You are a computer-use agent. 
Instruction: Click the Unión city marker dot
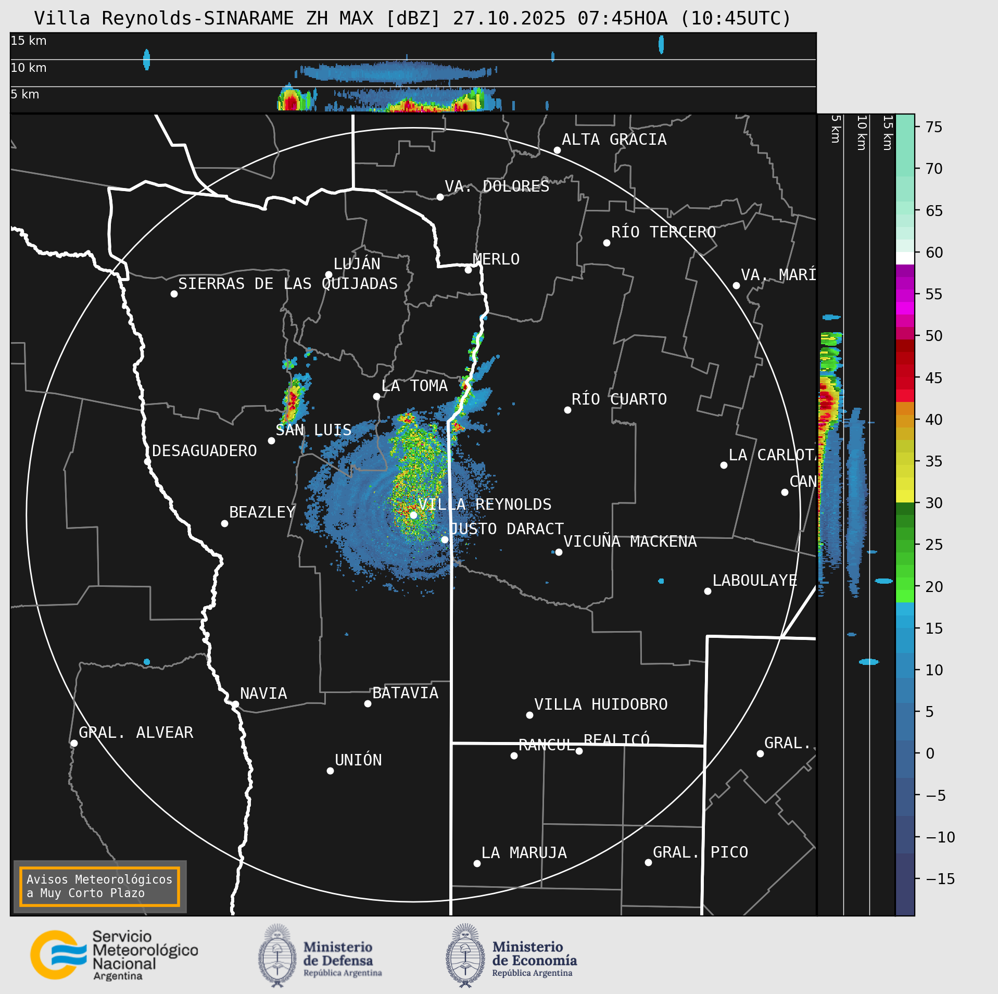point(330,771)
